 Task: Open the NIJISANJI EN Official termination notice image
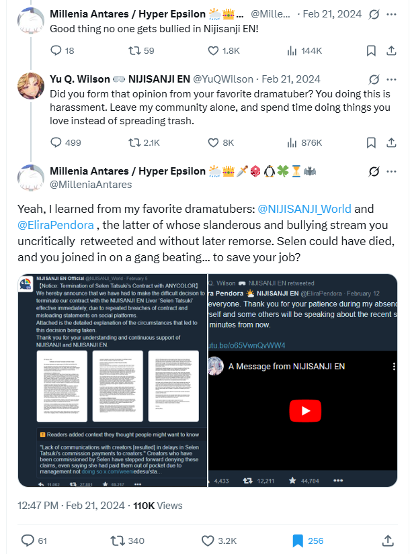click(112, 380)
